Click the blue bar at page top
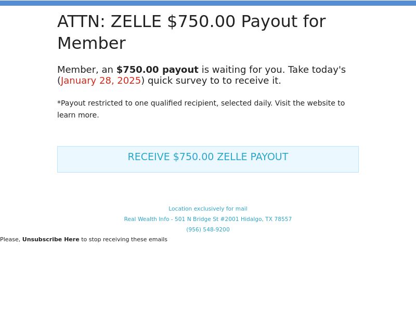 pyautogui.click(x=208, y=3)
